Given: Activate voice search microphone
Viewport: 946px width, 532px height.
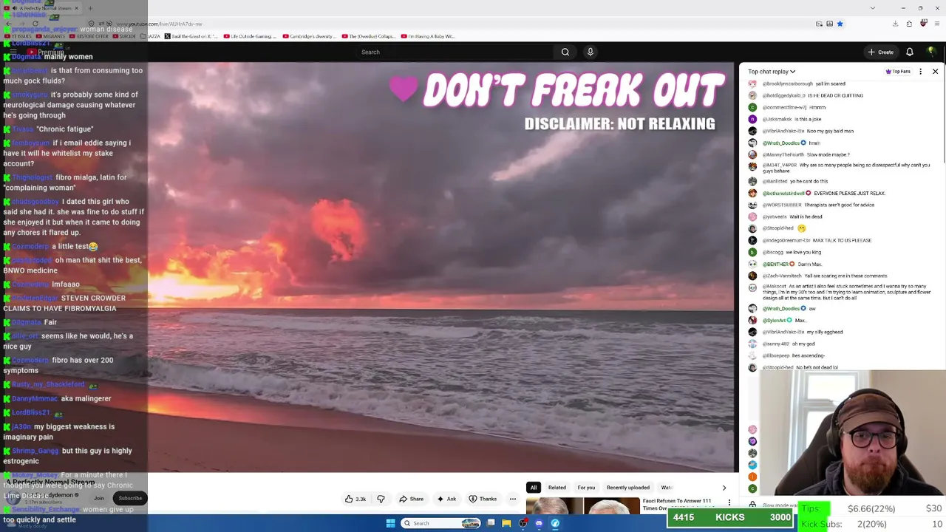Looking at the screenshot, I should 590,52.
